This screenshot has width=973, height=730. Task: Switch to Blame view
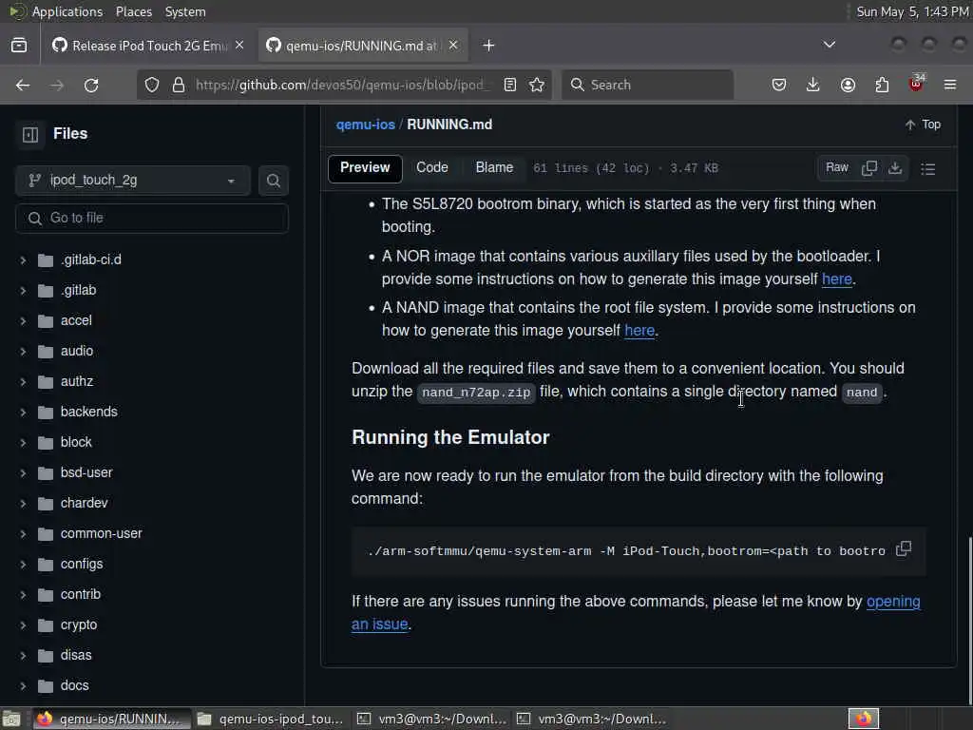pos(494,168)
